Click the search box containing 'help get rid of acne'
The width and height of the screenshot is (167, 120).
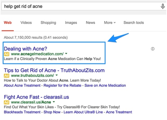pyautogui.click(x=81, y=6)
